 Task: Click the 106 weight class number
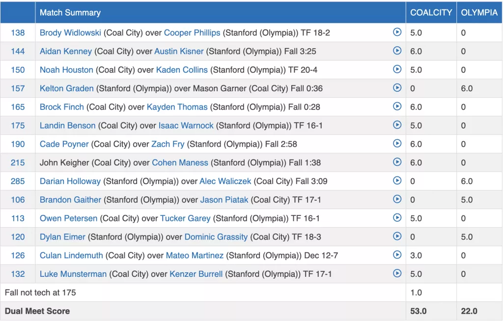click(x=18, y=200)
